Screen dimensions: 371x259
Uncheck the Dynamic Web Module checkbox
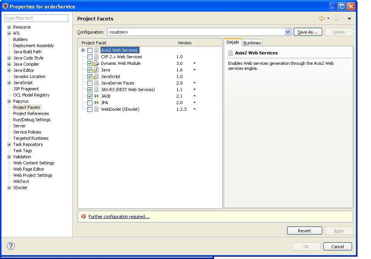pos(90,63)
